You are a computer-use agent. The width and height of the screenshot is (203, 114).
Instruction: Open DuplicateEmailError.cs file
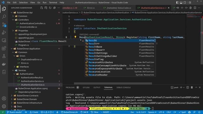tap(31, 60)
